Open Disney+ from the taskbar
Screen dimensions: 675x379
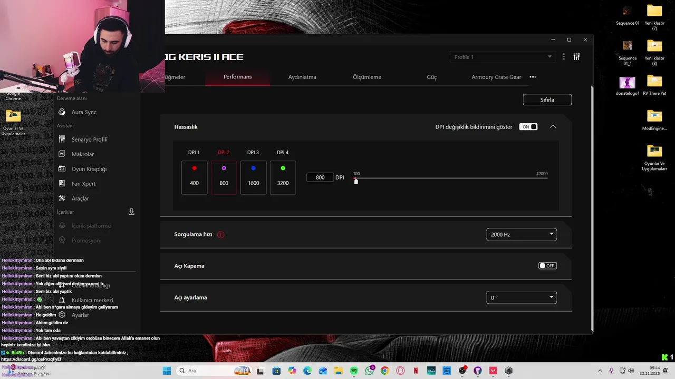pos(431,371)
